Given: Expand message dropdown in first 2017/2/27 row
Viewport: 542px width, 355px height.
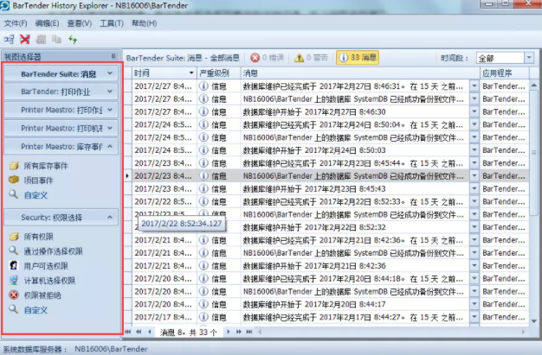Looking at the screenshot, I should click(474, 86).
